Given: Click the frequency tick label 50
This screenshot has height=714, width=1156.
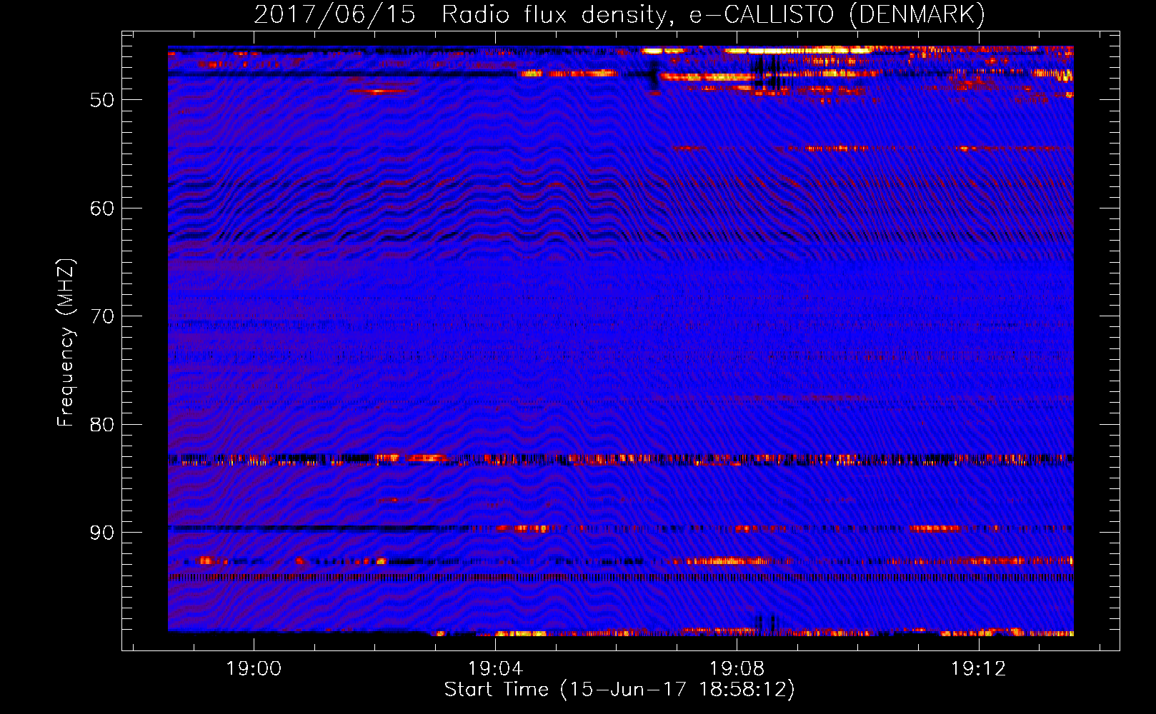Looking at the screenshot, I should pos(101,100).
